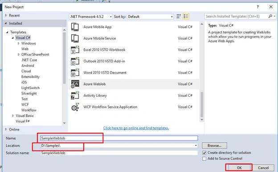Collapse the Installed section
This screenshot has width=278, height=172.
pos(6,23)
